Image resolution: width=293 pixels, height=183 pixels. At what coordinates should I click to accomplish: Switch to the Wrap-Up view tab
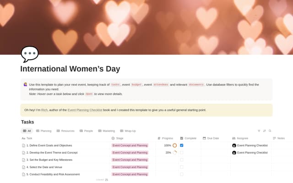(128, 131)
